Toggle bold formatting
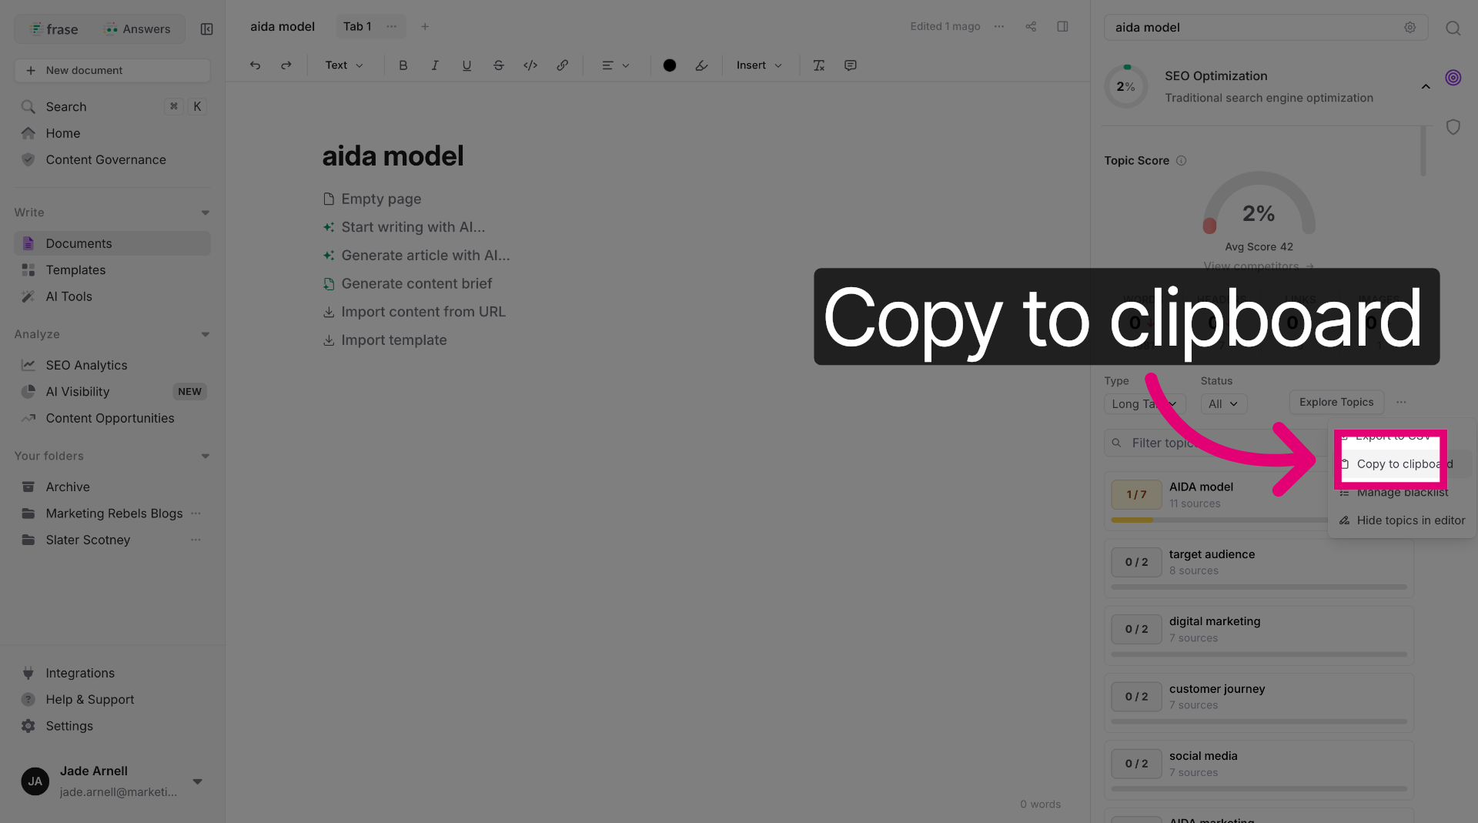The width and height of the screenshot is (1478, 823). coord(403,65)
